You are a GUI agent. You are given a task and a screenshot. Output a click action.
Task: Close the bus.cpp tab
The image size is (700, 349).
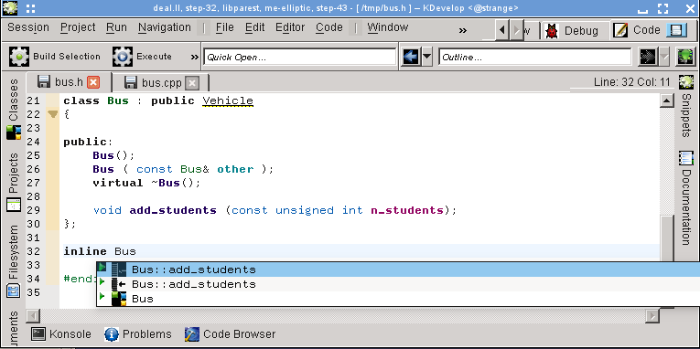tap(192, 83)
